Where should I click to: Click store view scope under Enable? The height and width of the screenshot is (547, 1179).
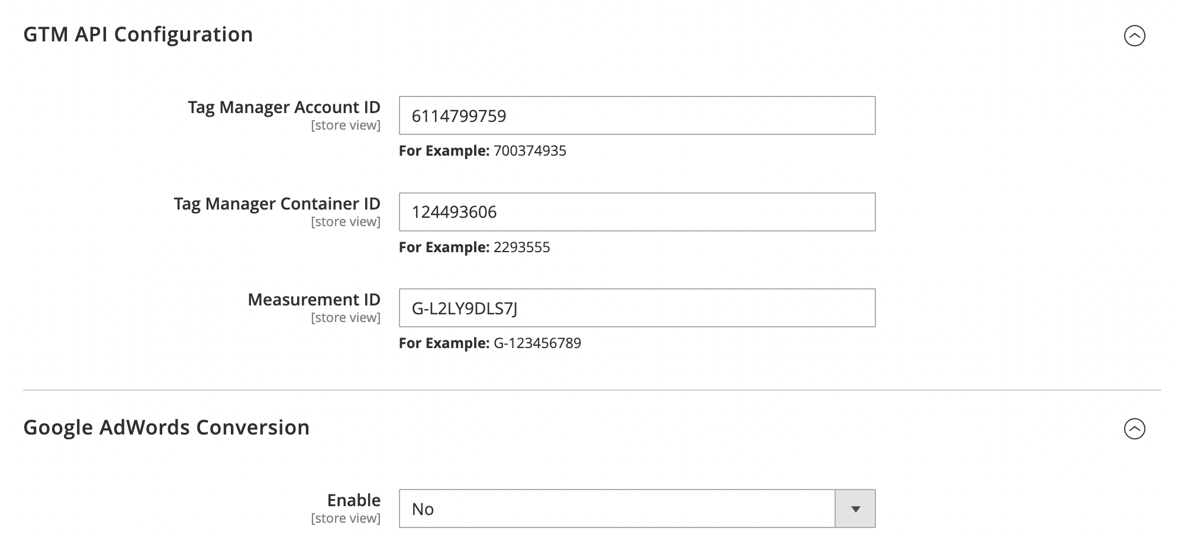[346, 519]
